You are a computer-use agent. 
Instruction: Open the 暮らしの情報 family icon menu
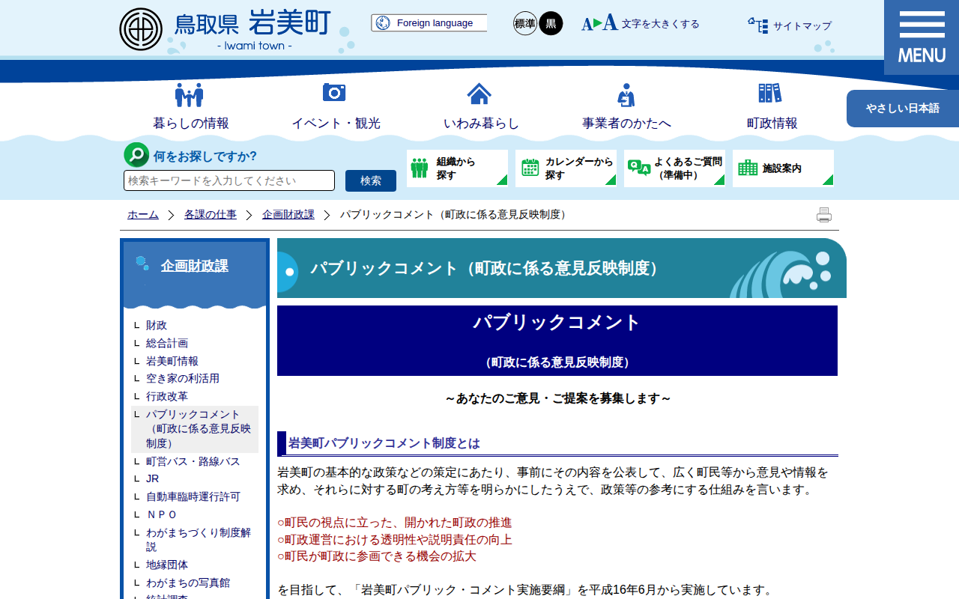click(x=190, y=107)
